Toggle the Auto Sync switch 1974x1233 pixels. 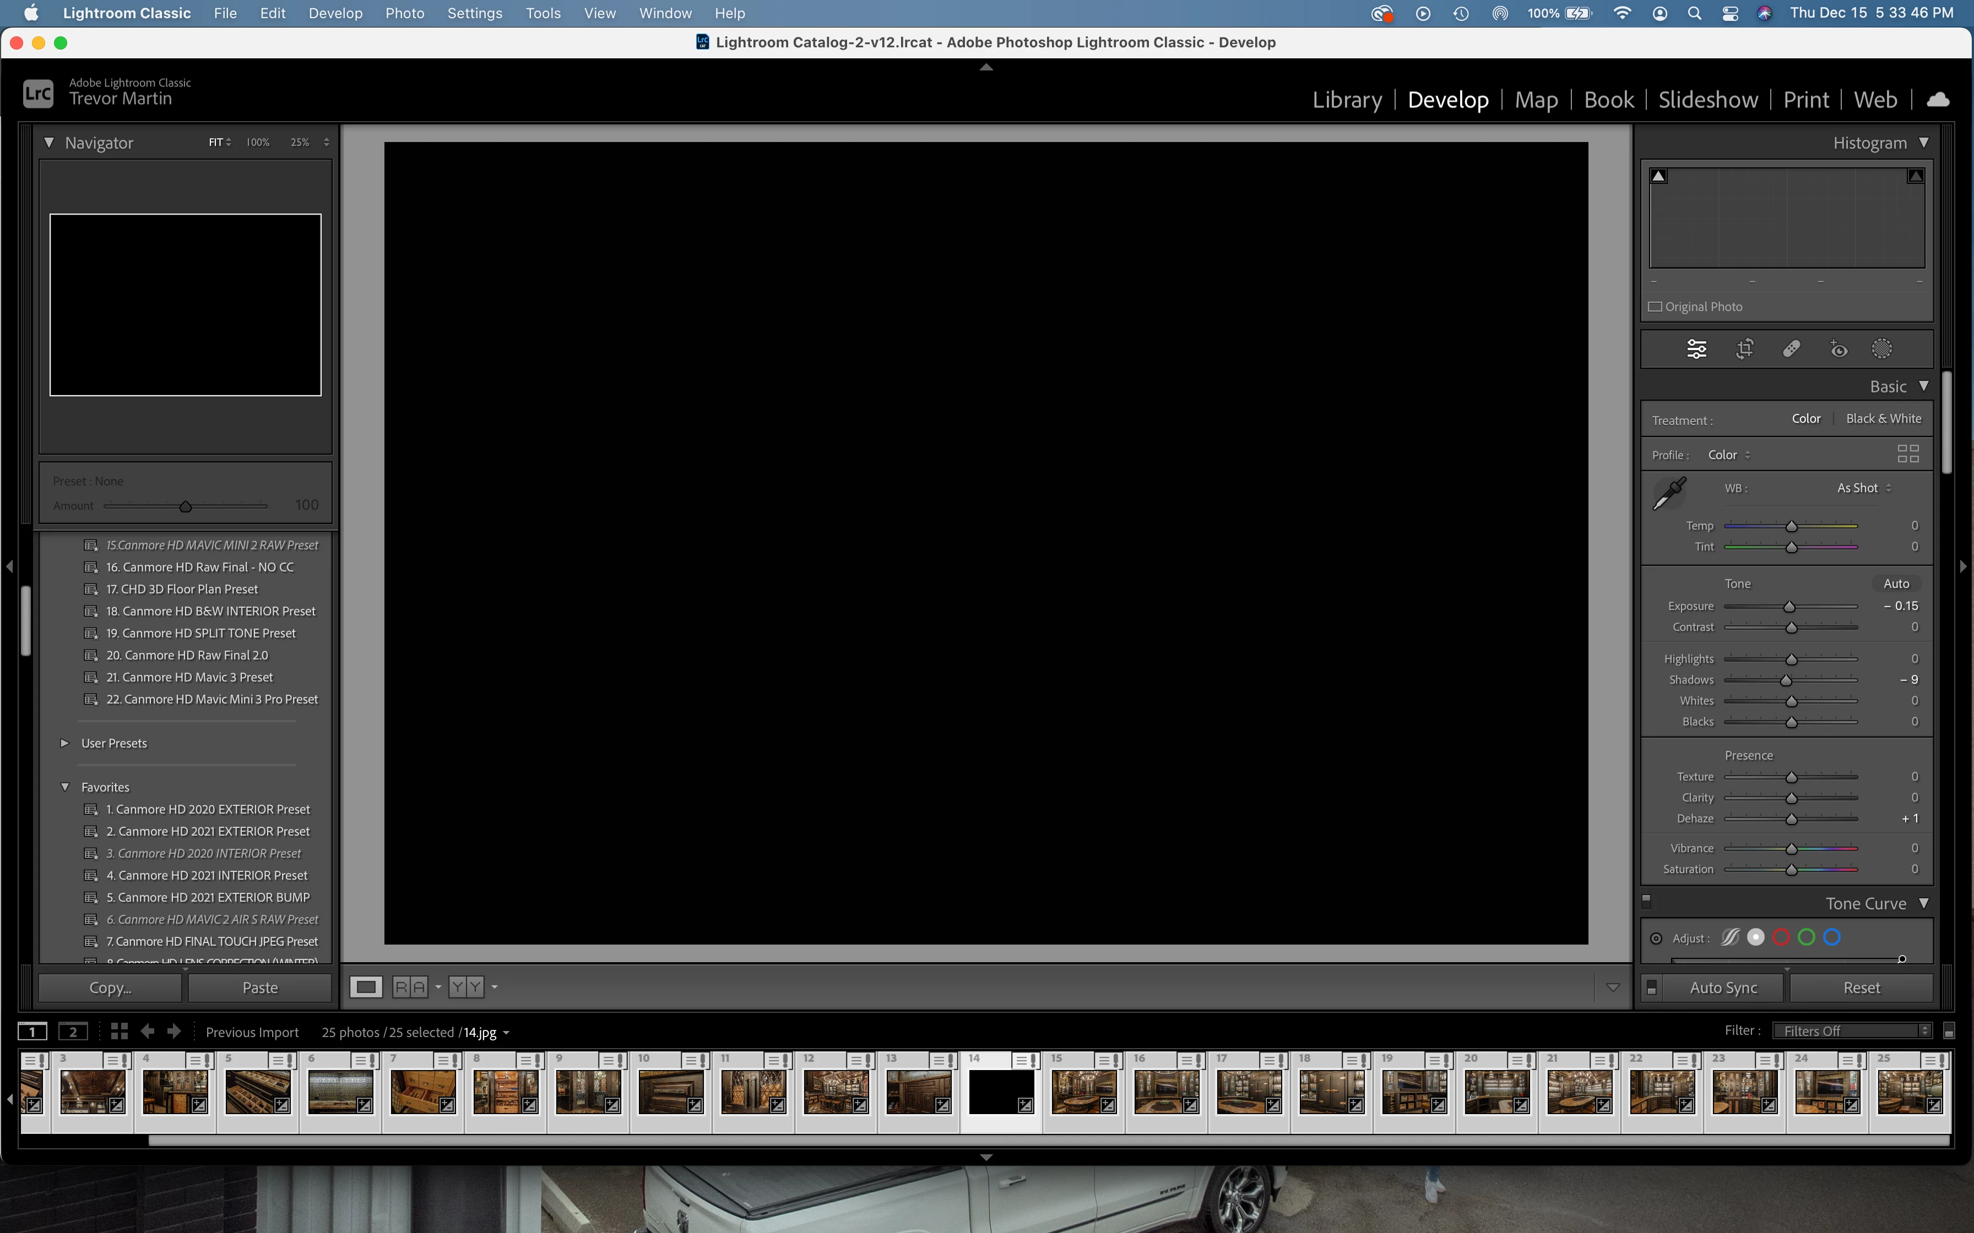point(1652,988)
